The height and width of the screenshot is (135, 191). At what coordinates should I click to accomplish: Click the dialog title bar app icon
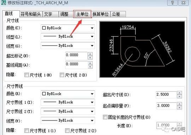pos(4,2)
